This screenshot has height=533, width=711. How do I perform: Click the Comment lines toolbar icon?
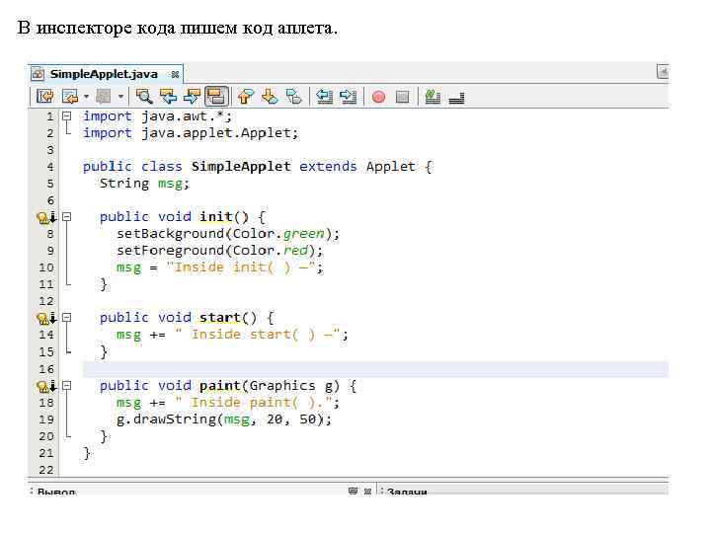click(432, 96)
